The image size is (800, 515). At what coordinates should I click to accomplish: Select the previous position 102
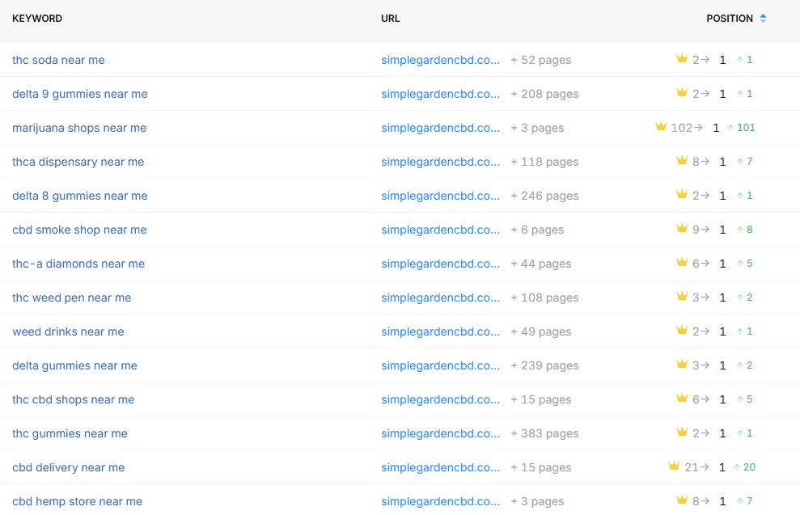pos(682,128)
